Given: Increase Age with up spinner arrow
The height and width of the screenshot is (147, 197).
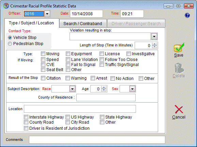Looking at the screenshot, I should 104,87.
